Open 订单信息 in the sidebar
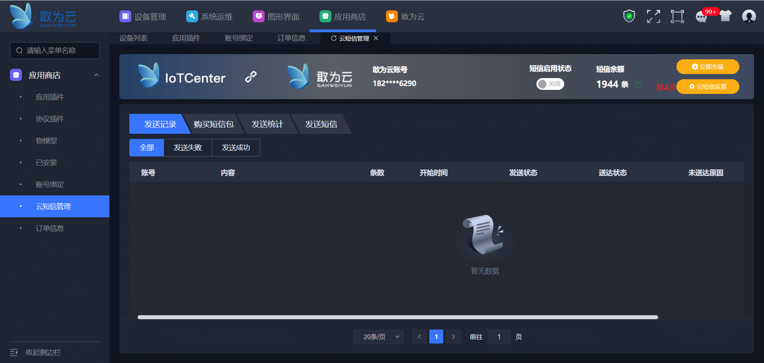This screenshot has height=363, width=764. click(x=50, y=228)
